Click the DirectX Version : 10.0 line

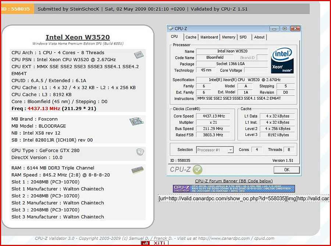pyautogui.click(x=37, y=158)
